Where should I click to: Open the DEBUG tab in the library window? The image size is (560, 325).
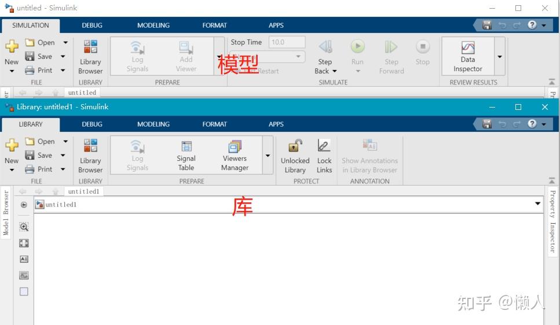pyautogui.click(x=91, y=124)
